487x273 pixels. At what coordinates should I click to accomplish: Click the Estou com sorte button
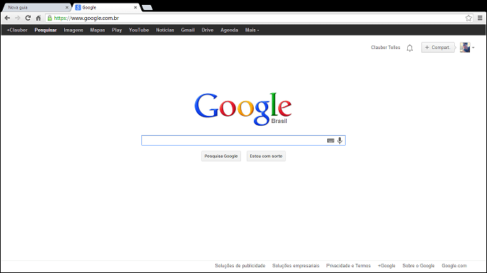coord(266,156)
